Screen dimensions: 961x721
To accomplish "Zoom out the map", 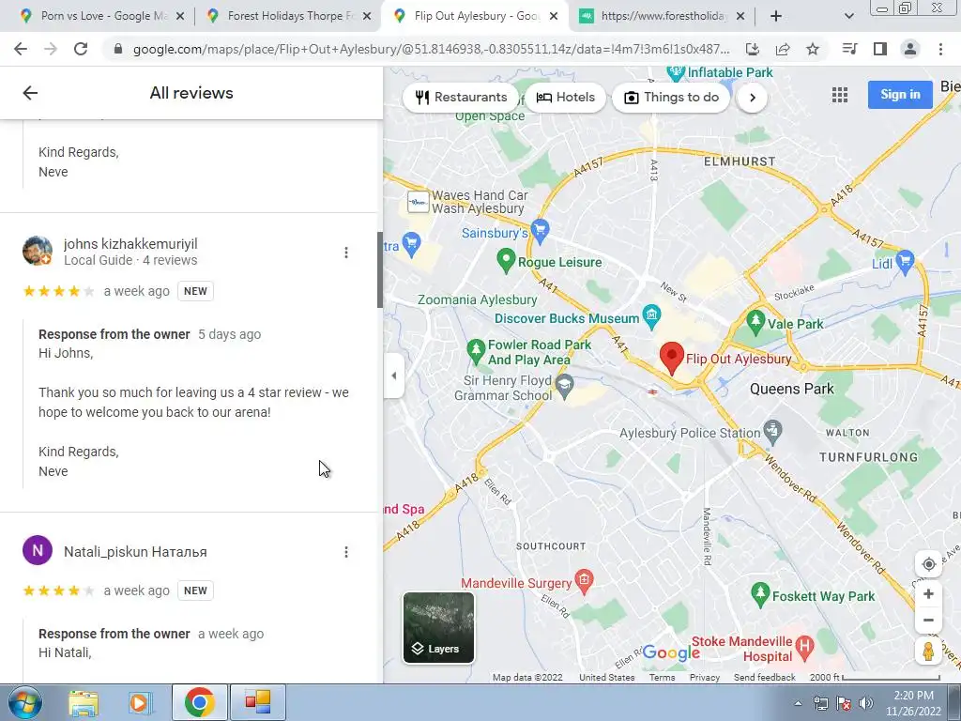I will click(x=928, y=620).
